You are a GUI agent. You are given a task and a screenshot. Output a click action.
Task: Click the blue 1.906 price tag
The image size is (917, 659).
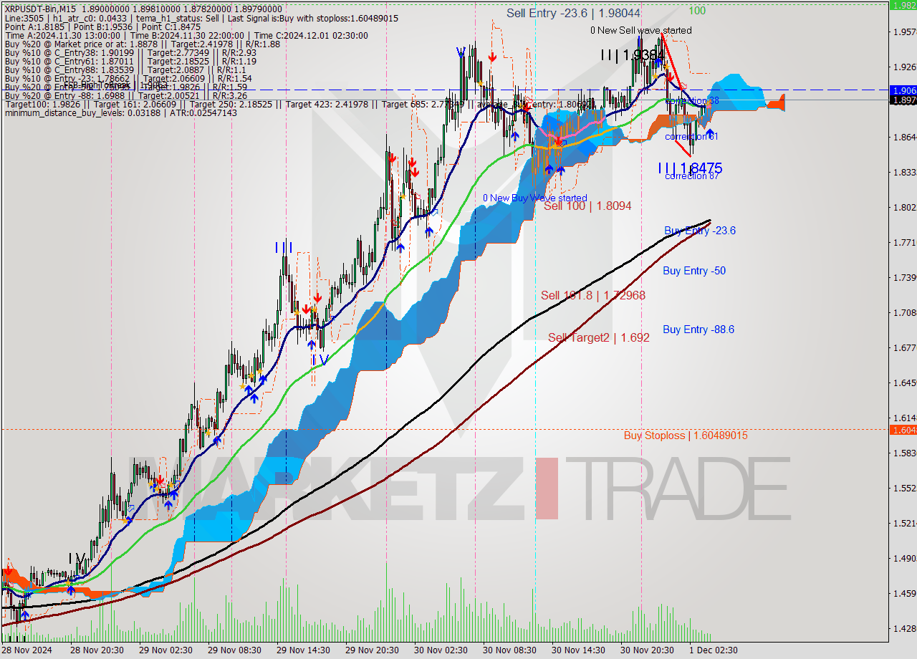tap(903, 90)
